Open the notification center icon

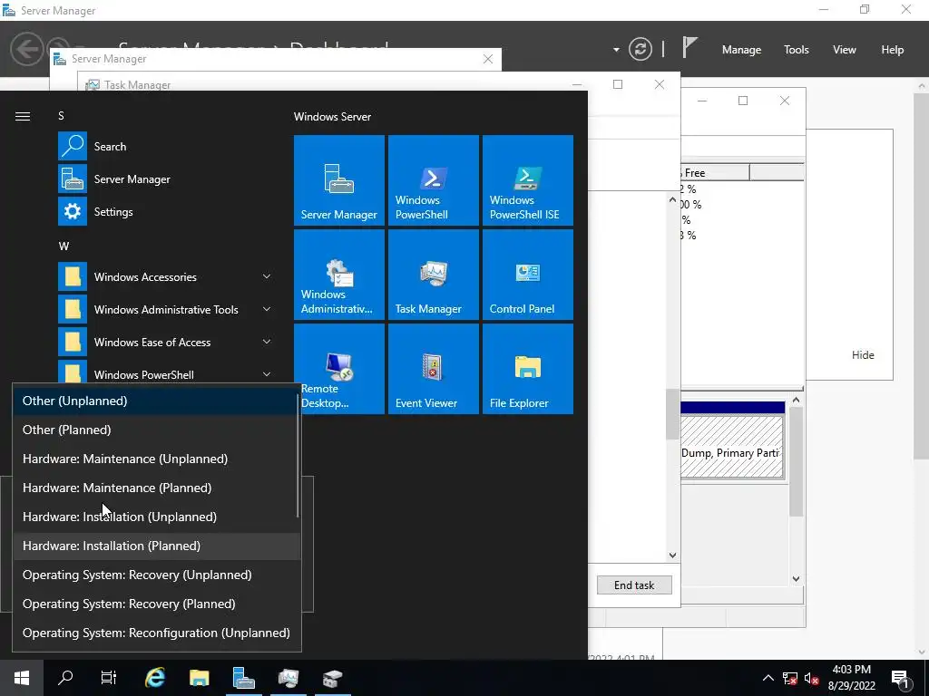[x=900, y=678]
